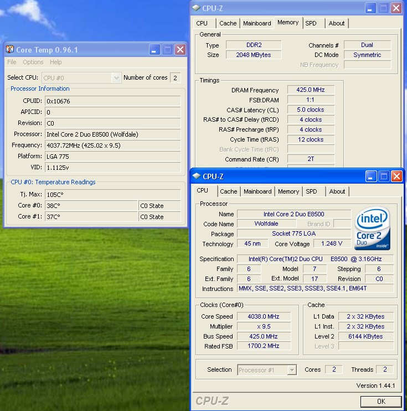Image resolution: width=407 pixels, height=411 pixels.
Task: Switch to Memory tab in front CPU-Z window
Action: click(x=288, y=191)
